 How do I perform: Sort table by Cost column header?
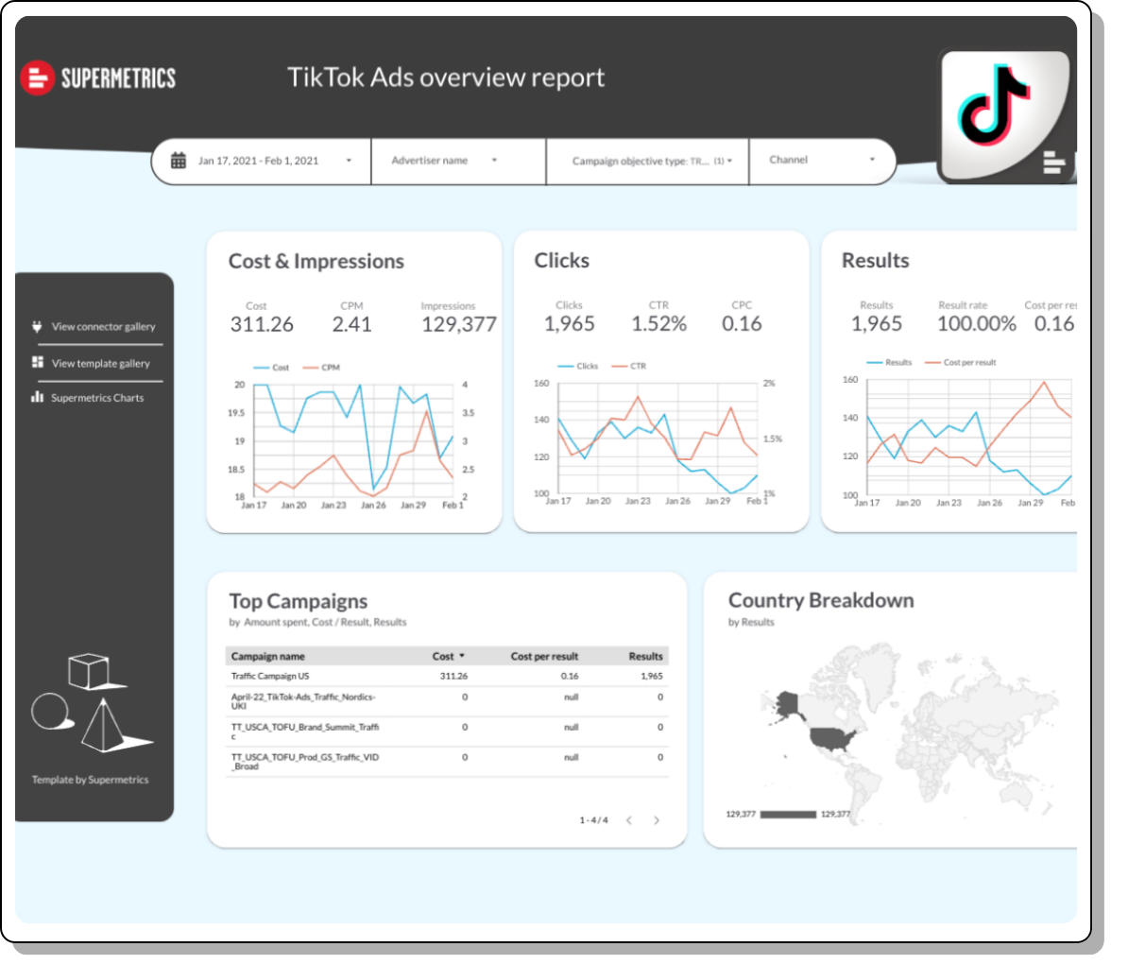pos(444,656)
